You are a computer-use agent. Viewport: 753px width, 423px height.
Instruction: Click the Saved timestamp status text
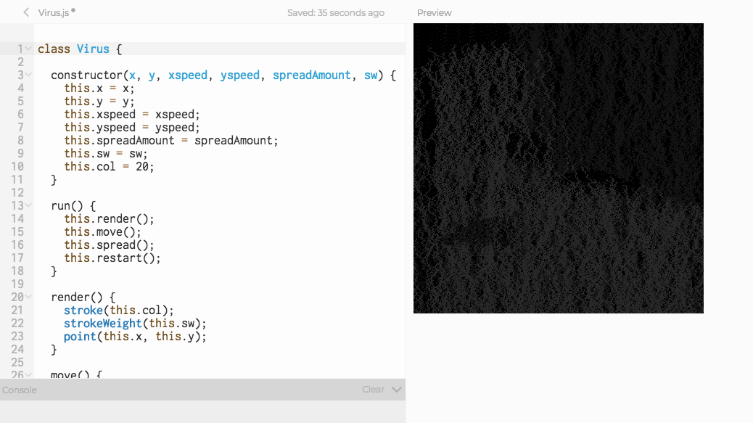click(x=335, y=13)
